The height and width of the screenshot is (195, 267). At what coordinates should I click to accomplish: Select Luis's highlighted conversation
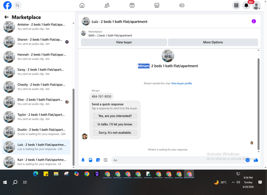coord(36,147)
